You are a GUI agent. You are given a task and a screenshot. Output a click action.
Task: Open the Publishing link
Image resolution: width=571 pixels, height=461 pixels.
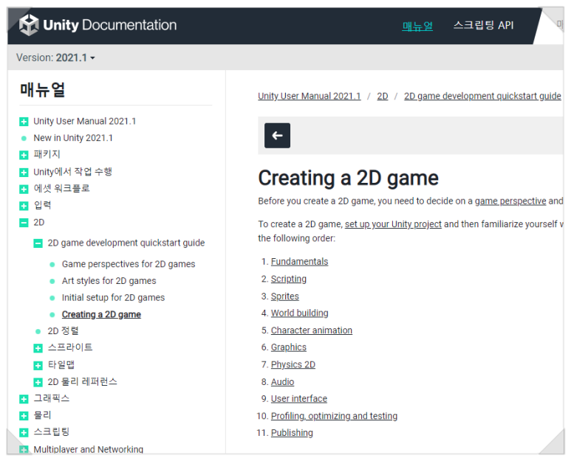tap(292, 433)
